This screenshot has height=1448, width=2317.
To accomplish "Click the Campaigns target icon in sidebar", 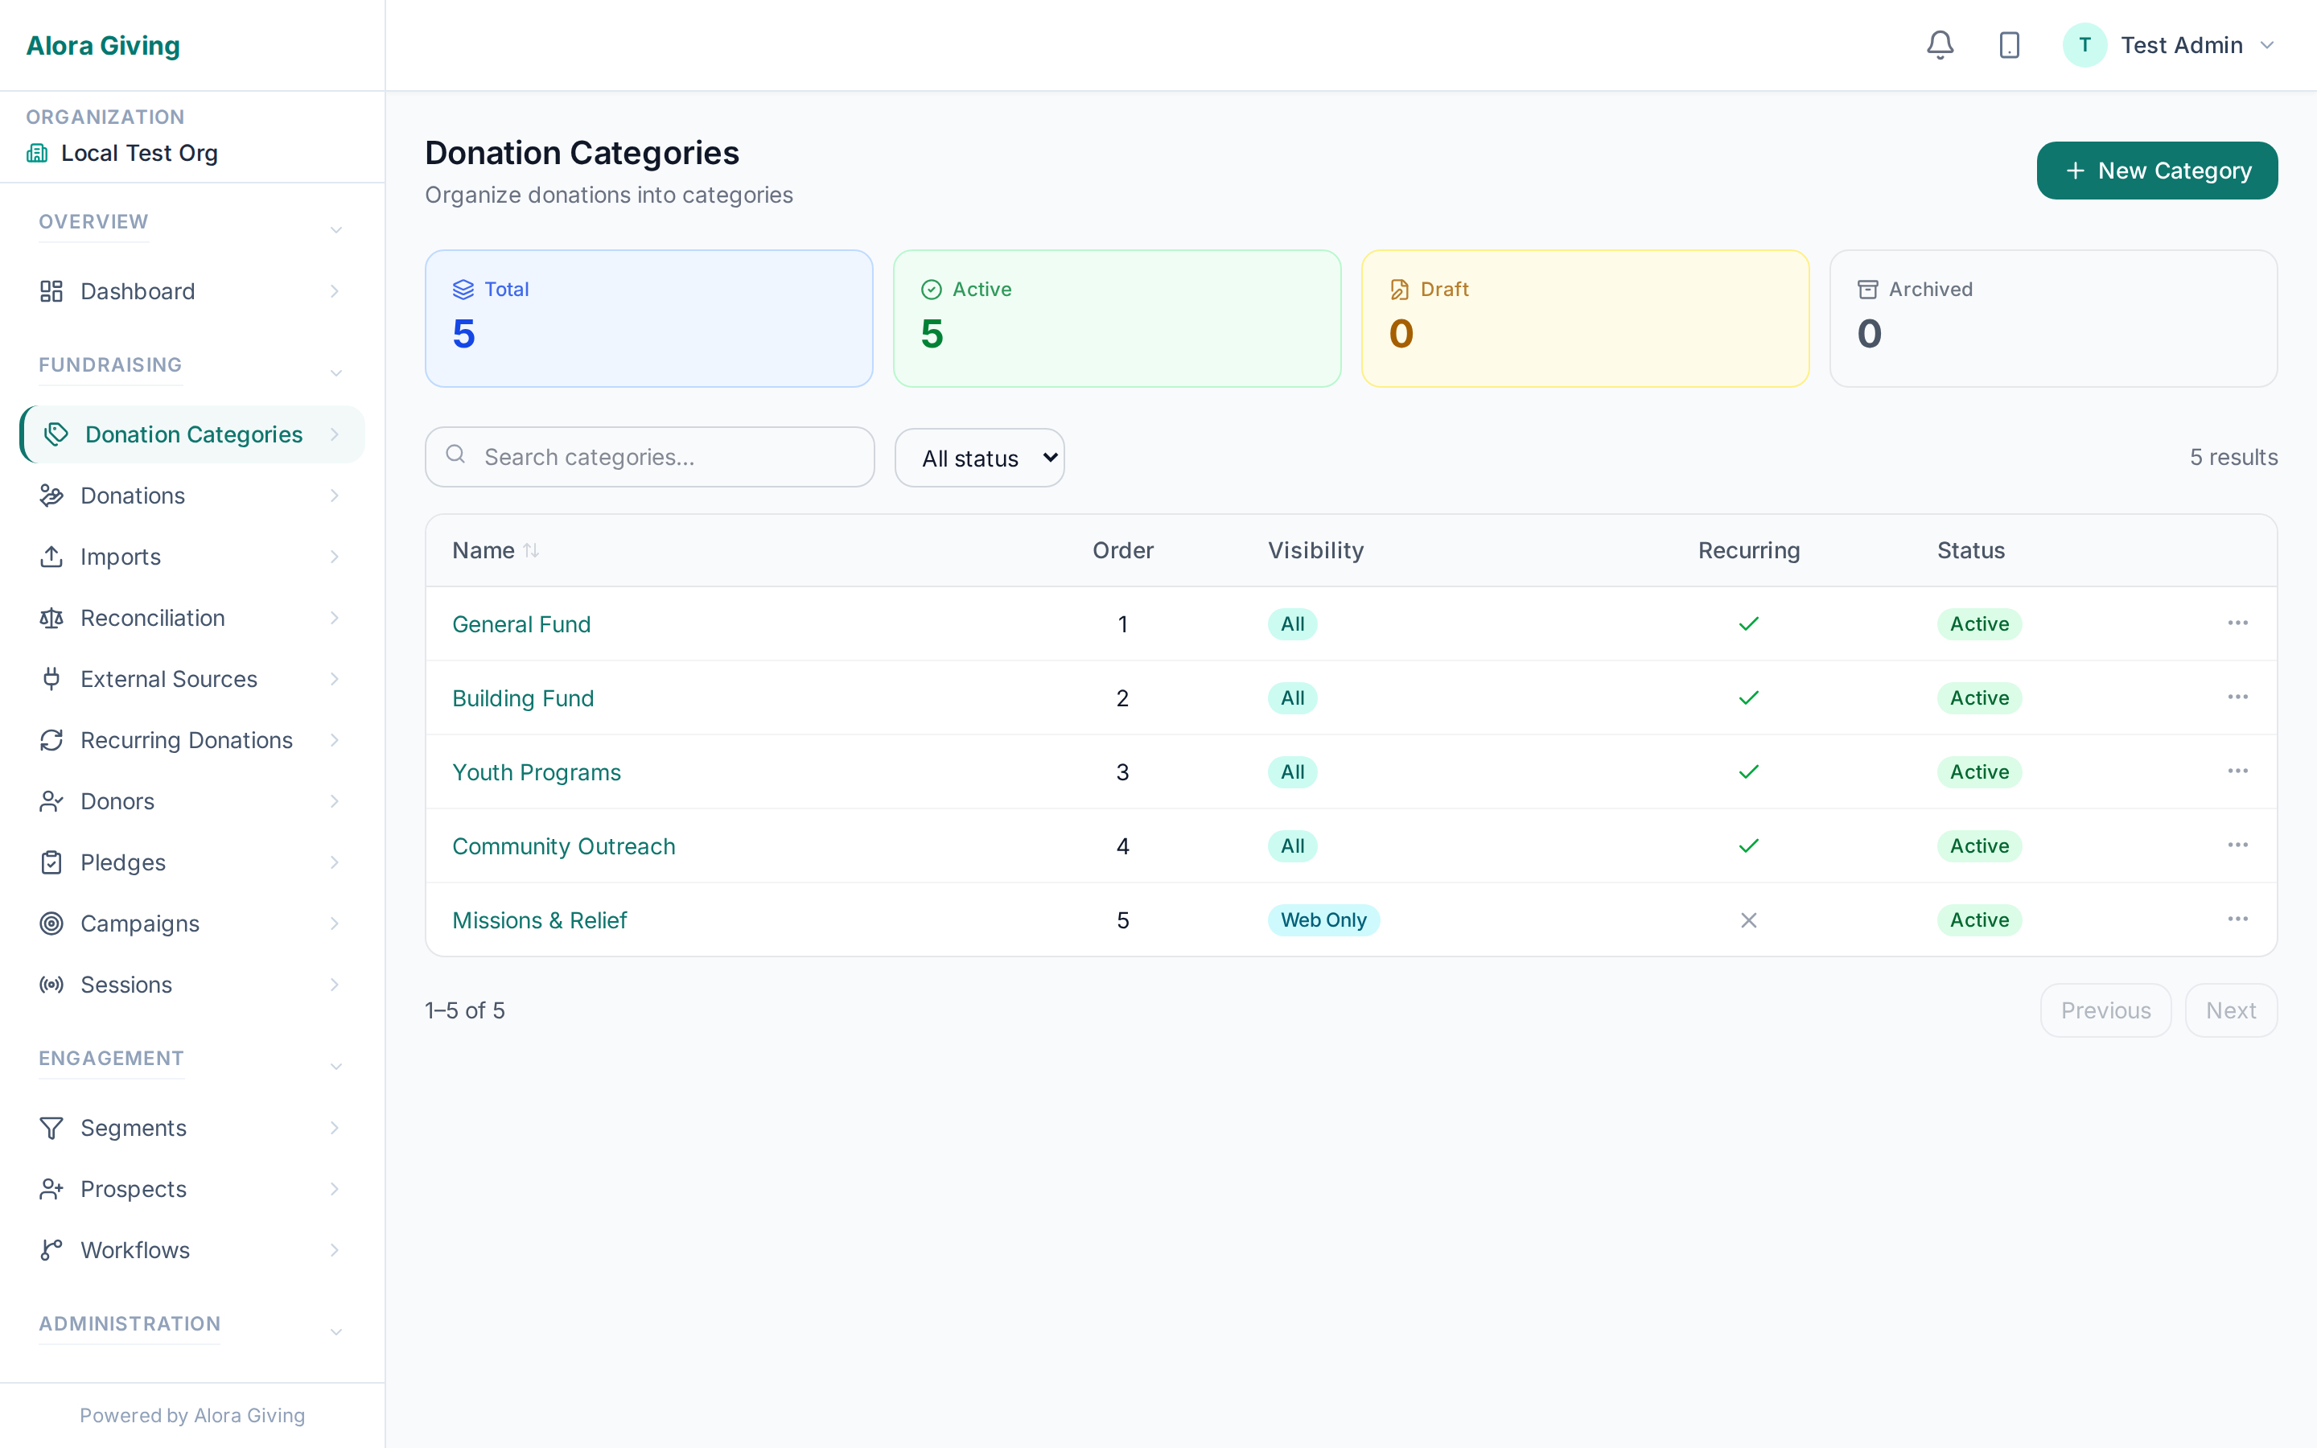I will [51, 924].
